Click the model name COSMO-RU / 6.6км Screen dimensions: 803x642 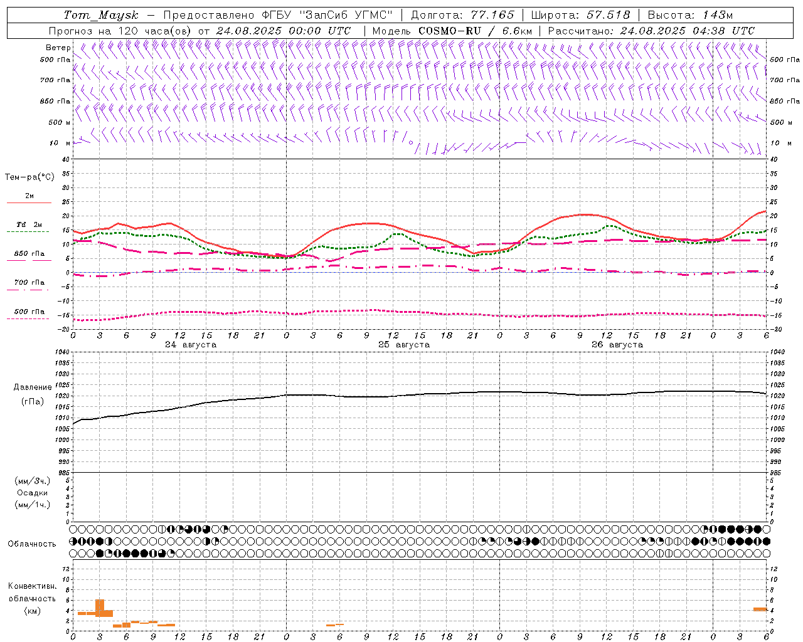pyautogui.click(x=475, y=31)
